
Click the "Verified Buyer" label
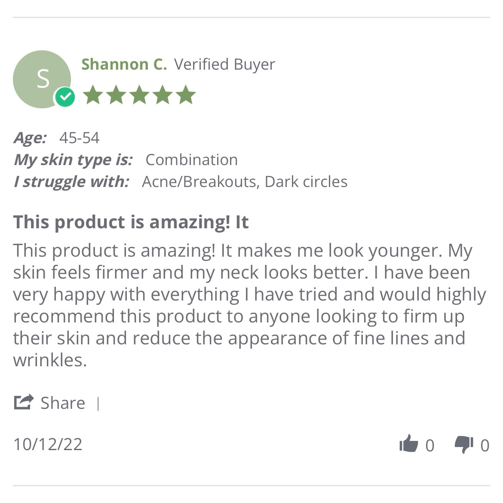click(x=224, y=64)
